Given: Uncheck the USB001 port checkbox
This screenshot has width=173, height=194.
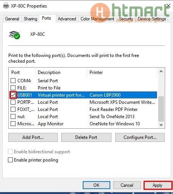Looking at the screenshot, I should coord(13,95).
